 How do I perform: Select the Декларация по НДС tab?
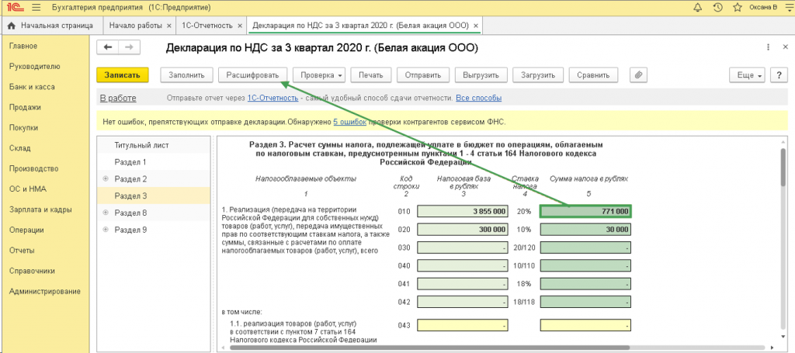360,26
